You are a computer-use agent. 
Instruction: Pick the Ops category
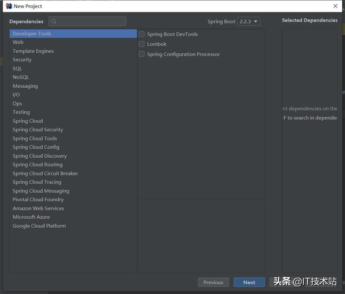pos(73,103)
